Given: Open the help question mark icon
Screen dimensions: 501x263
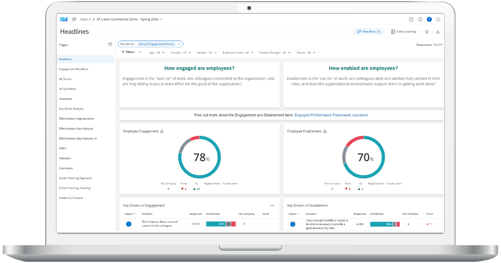Looking at the screenshot, I should click(411, 19).
